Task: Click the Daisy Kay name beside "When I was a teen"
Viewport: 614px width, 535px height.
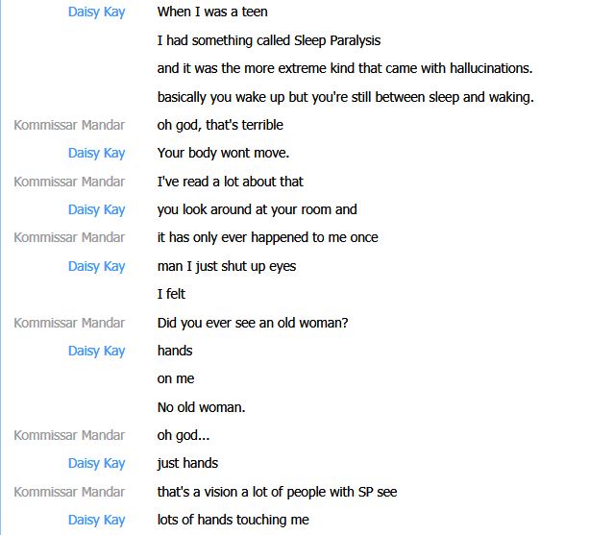Action: pos(96,12)
